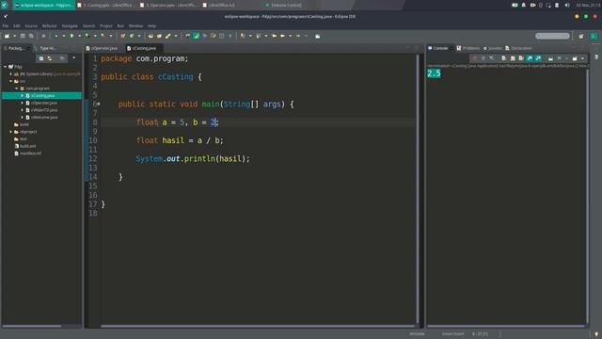The image size is (602, 339).
Task: Open the Run menu
Action: 120,26
